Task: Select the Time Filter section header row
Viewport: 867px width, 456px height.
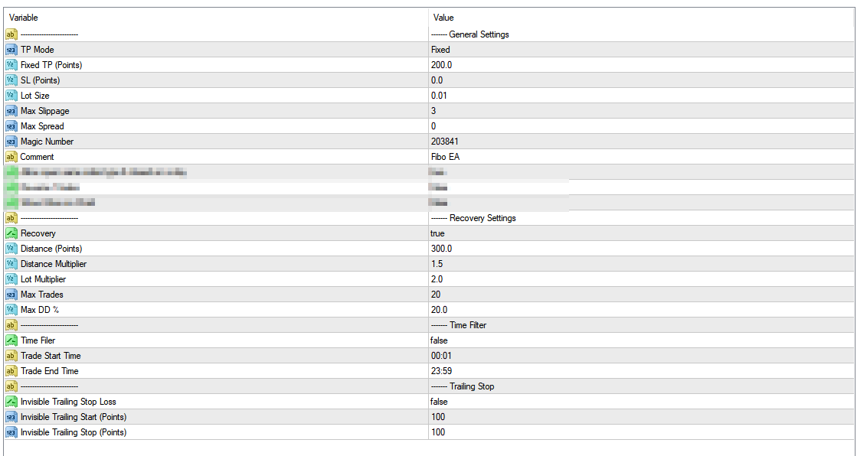Action: point(429,325)
